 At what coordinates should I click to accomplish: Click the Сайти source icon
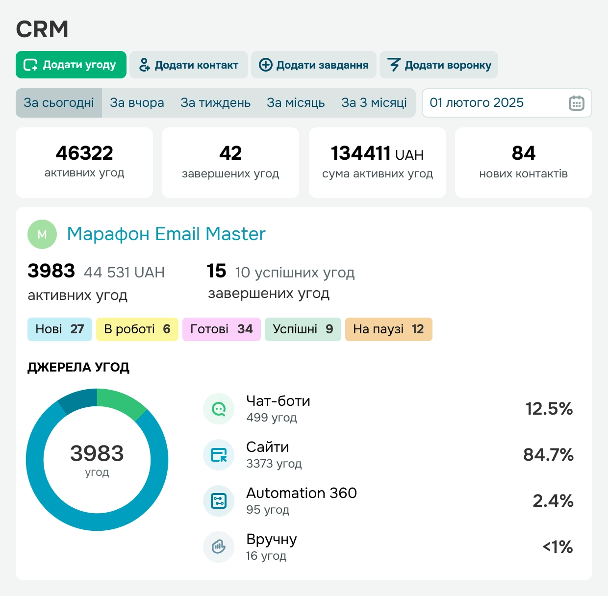pyautogui.click(x=219, y=454)
